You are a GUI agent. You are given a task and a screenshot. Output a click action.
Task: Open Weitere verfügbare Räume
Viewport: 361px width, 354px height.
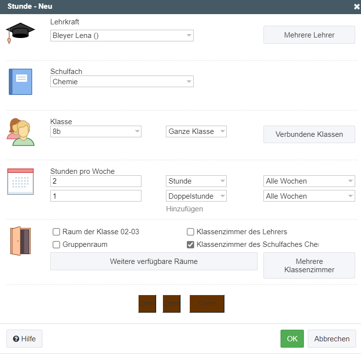coord(154,261)
